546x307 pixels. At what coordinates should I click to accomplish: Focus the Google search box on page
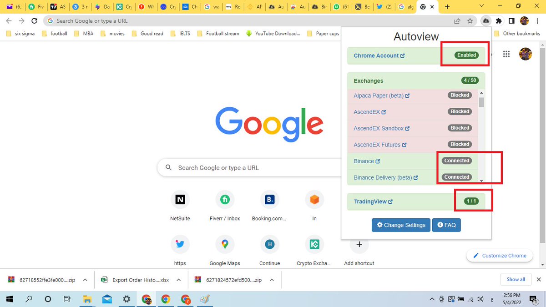point(269,168)
